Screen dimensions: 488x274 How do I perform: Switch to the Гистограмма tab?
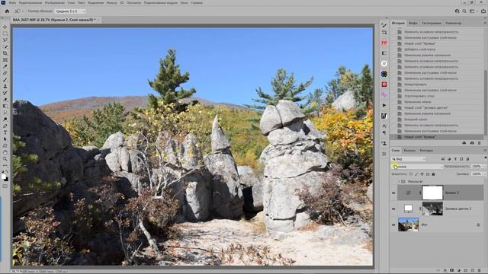click(x=432, y=23)
